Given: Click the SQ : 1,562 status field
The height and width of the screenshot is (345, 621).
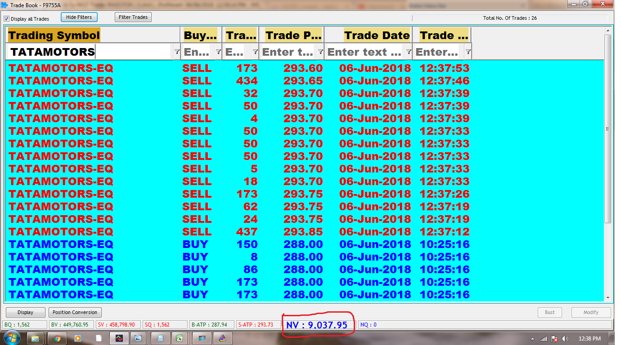Looking at the screenshot, I should 165,324.
